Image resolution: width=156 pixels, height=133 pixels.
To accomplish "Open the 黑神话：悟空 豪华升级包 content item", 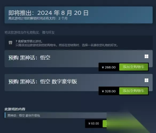I will click(x=56, y=115).
